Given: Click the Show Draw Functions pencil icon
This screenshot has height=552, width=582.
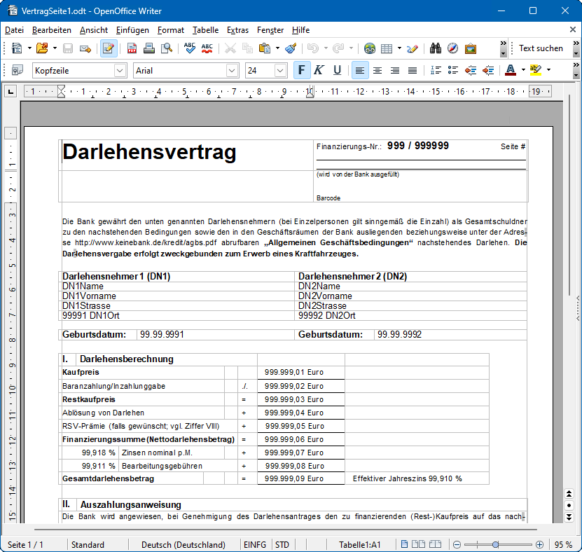Looking at the screenshot, I should [x=413, y=48].
